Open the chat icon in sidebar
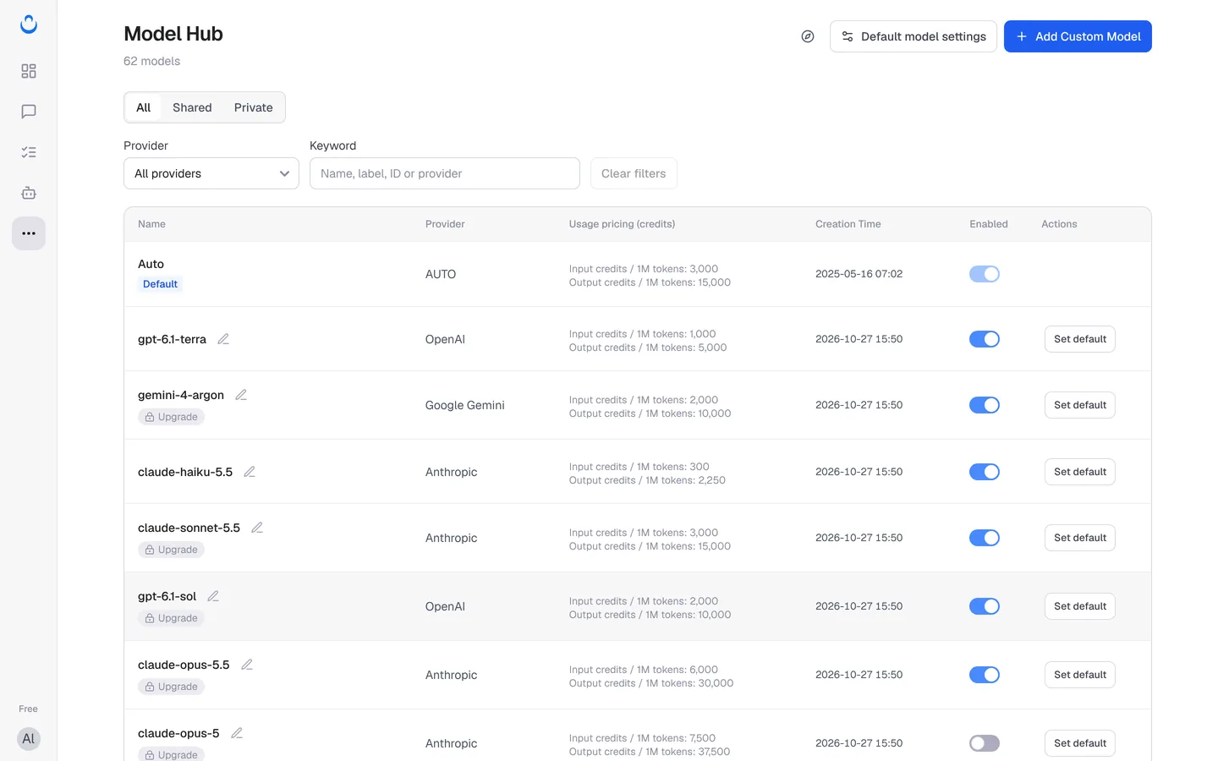The width and height of the screenshot is (1218, 761). (29, 112)
